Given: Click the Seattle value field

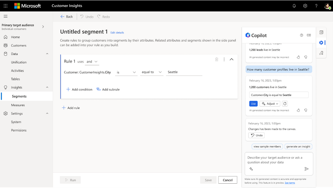Looking at the screenshot, I should click(184, 72).
